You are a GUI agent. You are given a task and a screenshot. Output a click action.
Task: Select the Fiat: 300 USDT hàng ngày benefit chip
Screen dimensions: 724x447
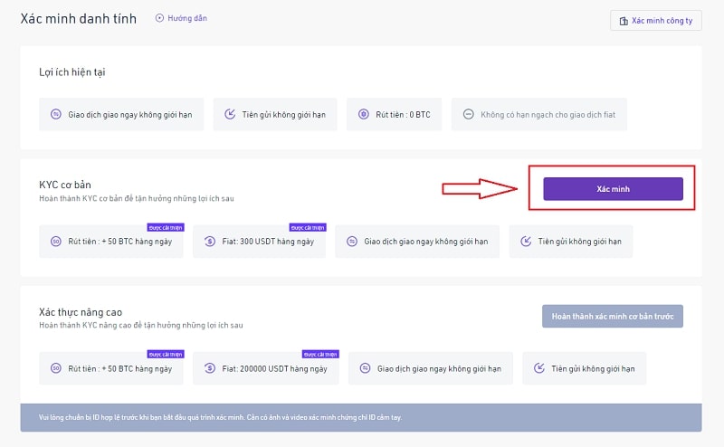pos(257,242)
